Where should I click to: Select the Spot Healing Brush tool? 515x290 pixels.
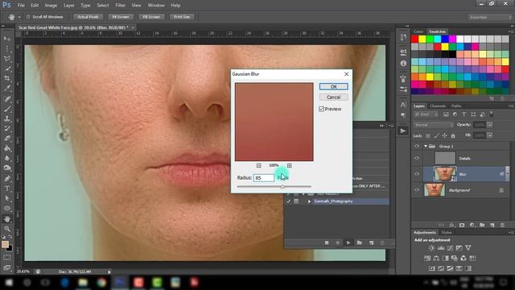(x=7, y=98)
